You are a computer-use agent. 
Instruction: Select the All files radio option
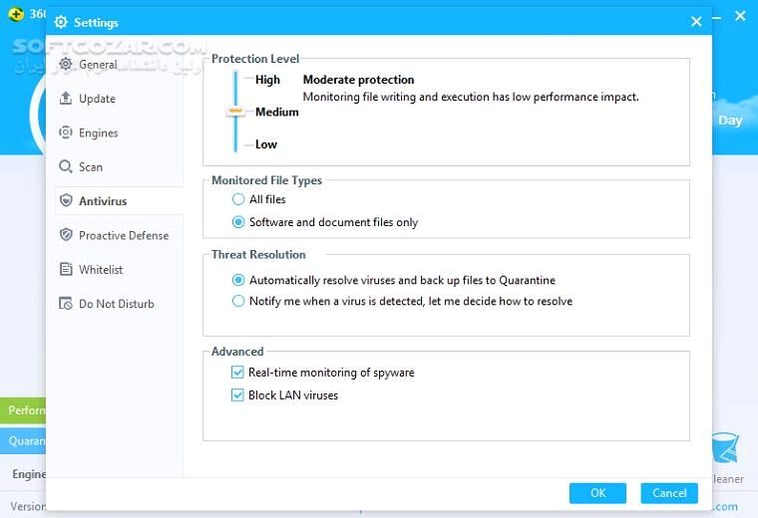[x=238, y=199]
